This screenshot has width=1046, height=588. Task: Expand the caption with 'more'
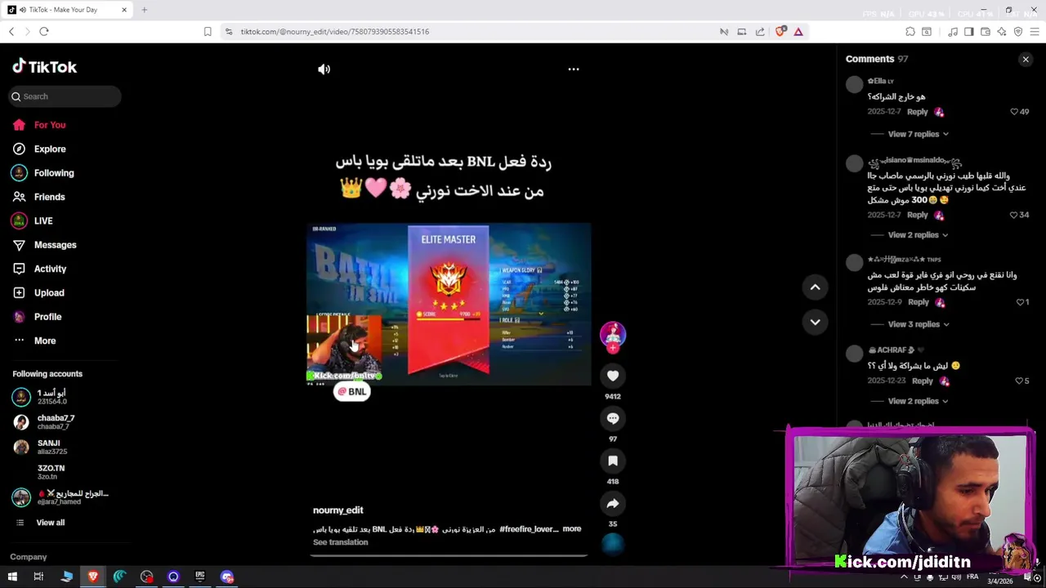[x=571, y=529]
